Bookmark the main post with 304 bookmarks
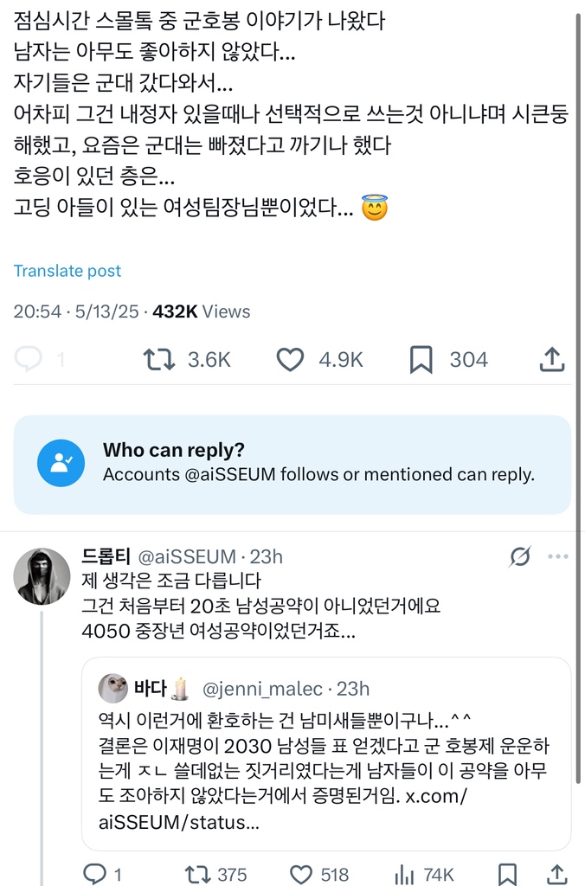 tap(421, 360)
